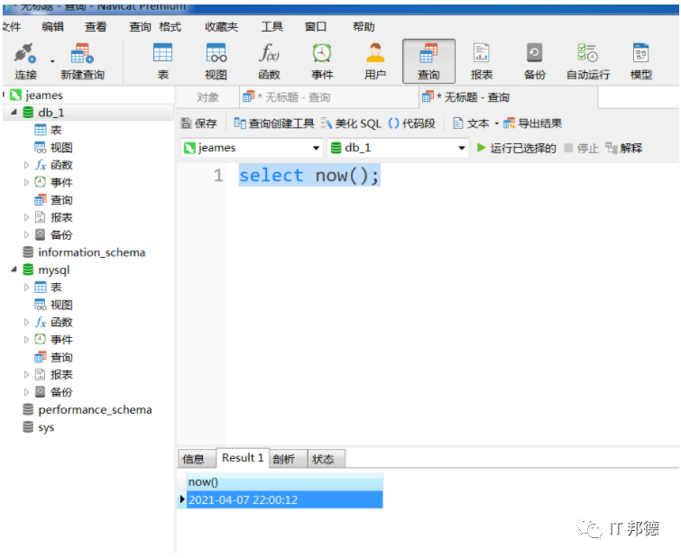Screen dimensions: 681x558
Task: Open the Query (查询) menu
Action: 140,27
